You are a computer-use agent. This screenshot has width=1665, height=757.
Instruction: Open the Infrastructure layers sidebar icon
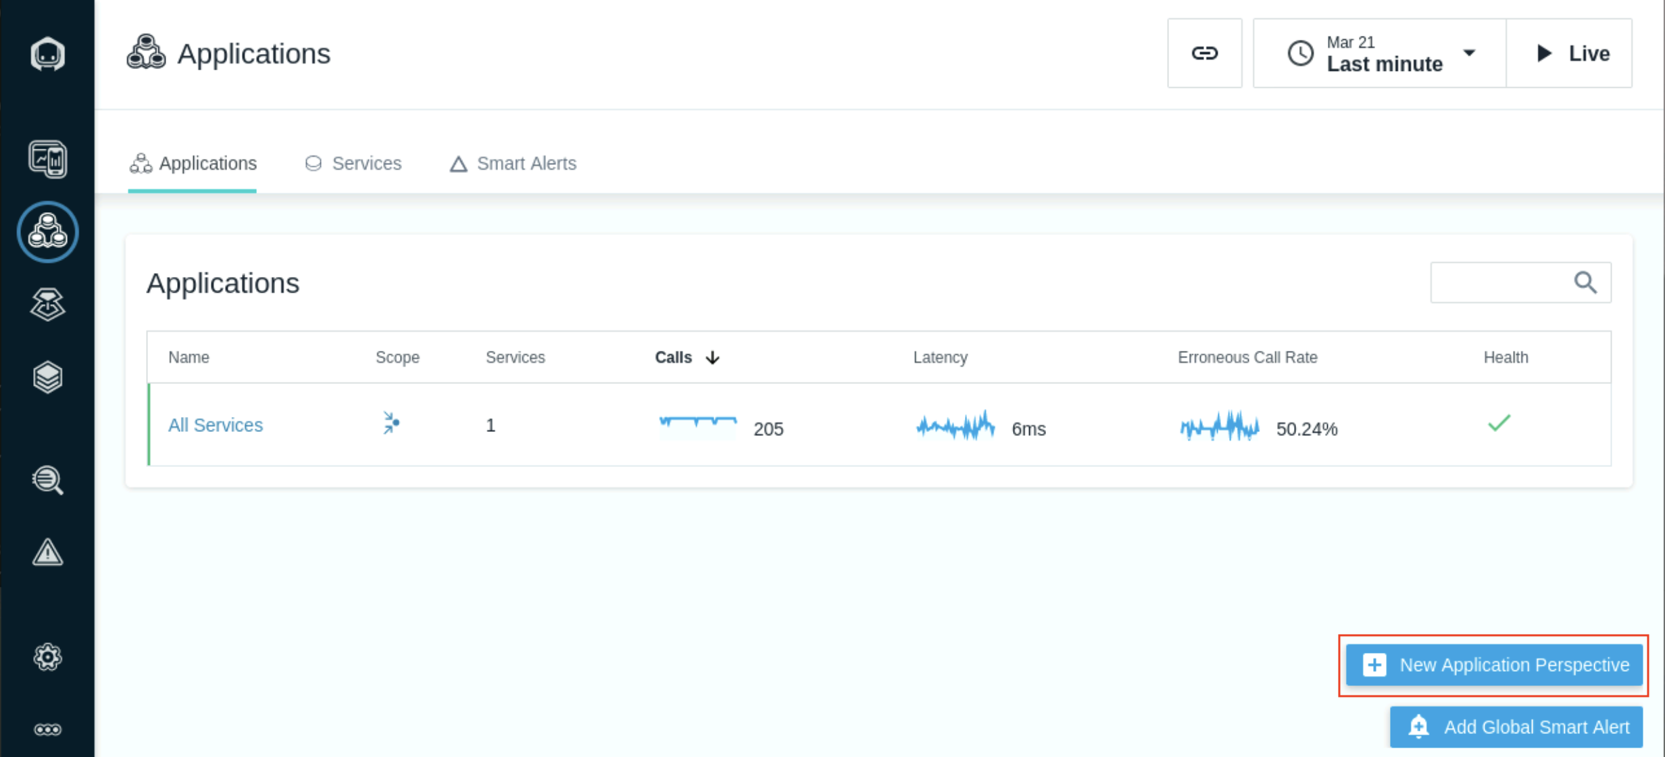[47, 377]
